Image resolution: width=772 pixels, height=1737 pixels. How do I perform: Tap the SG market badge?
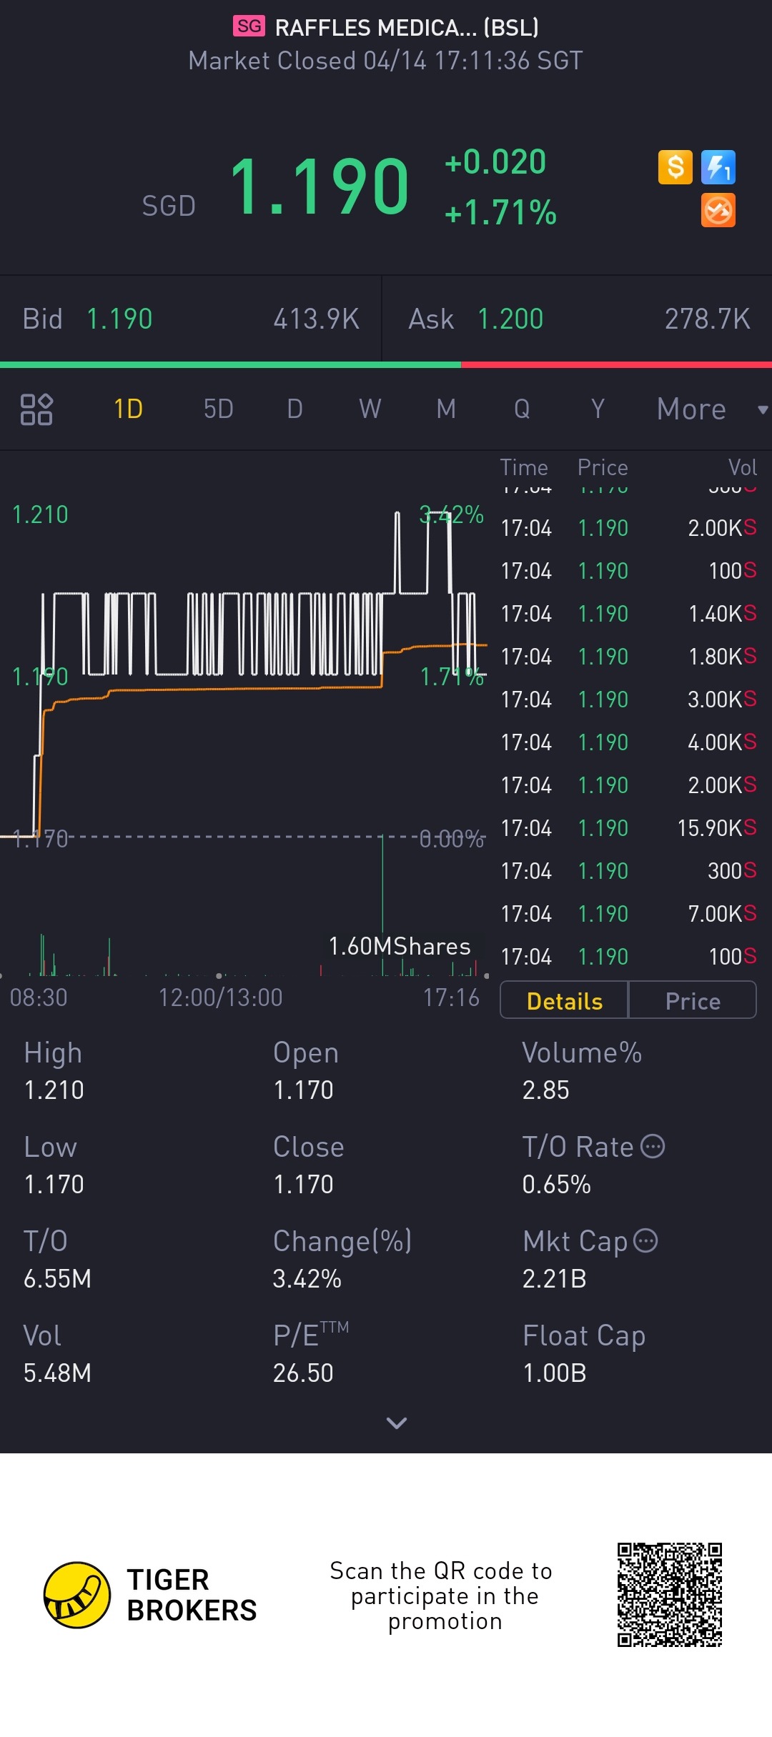click(249, 26)
